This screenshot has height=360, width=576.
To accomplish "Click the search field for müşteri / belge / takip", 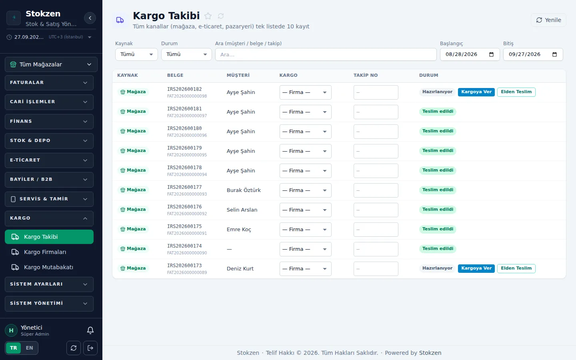I will coord(326,54).
